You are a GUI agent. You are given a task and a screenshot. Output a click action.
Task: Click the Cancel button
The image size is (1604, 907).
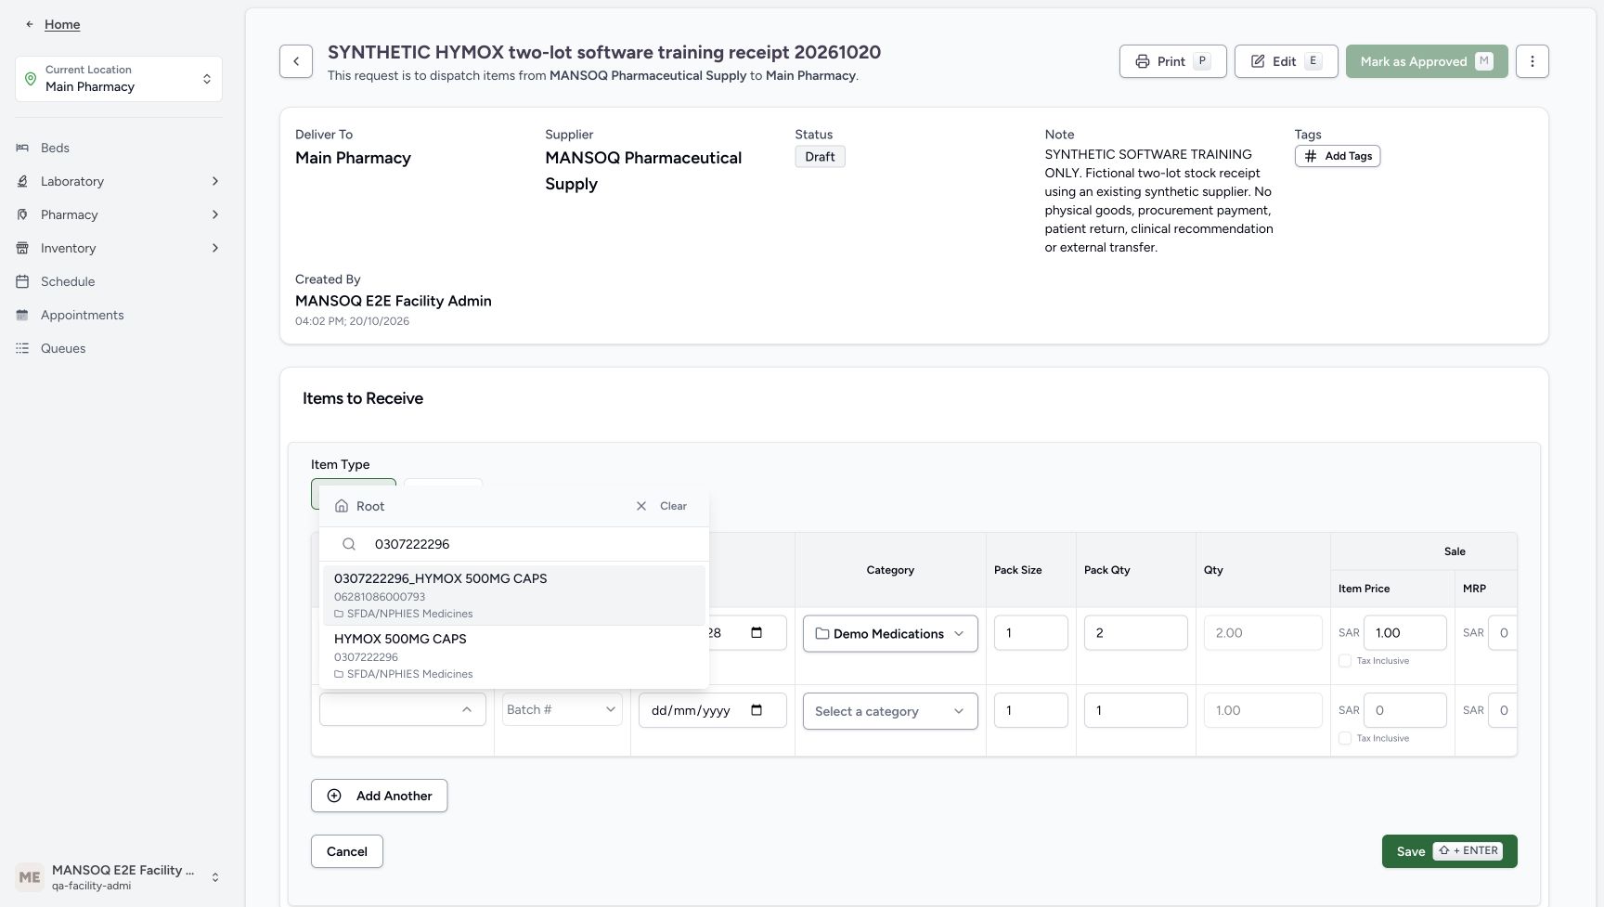point(347,851)
